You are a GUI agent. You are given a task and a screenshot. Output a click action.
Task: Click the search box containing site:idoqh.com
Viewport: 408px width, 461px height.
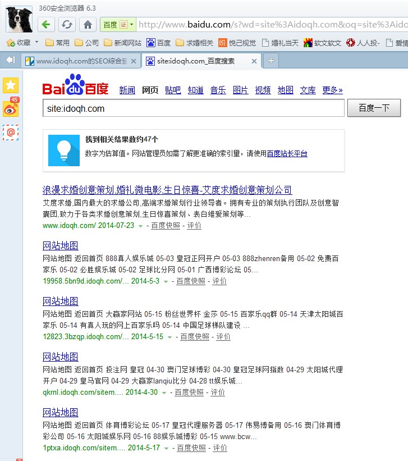(194, 108)
